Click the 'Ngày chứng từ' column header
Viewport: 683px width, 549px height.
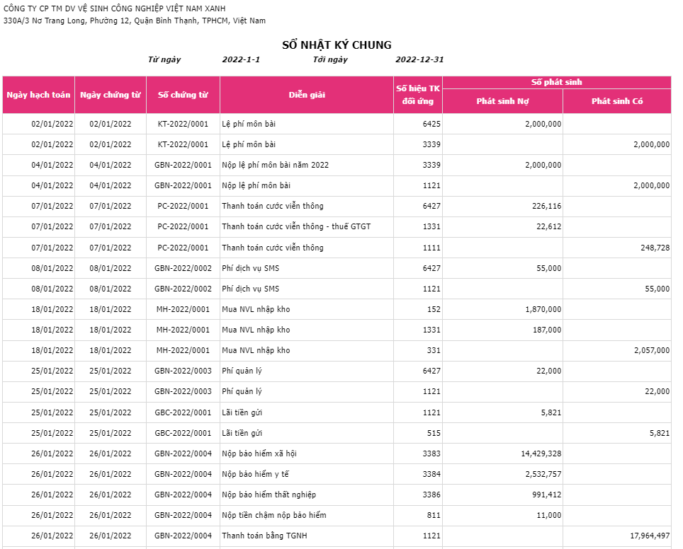point(111,95)
